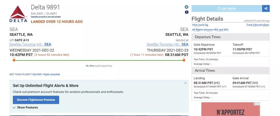
Task: Open destination Seattle-Tacoma Intl airport link
Action: pyautogui.click(x=167, y=44)
